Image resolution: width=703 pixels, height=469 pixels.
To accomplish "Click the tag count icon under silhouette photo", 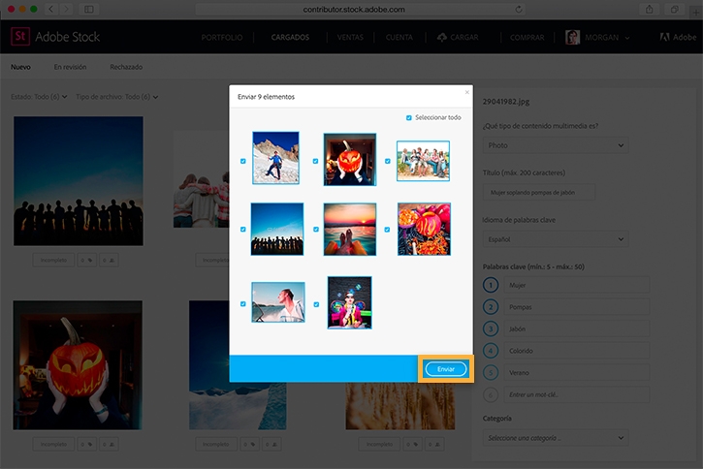I will pyautogui.click(x=87, y=261).
